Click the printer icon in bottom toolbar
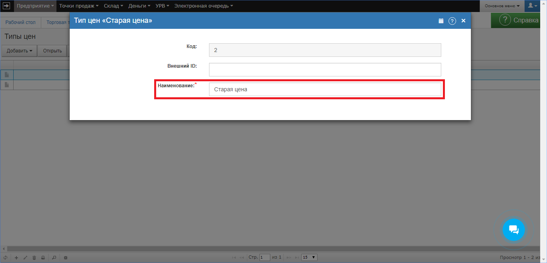The height and width of the screenshot is (263, 547). click(43, 257)
